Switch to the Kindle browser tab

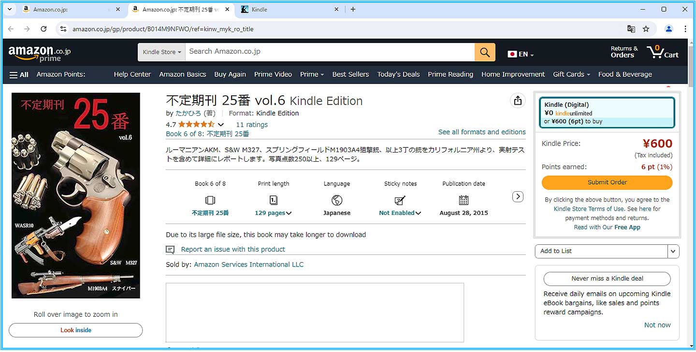(285, 9)
